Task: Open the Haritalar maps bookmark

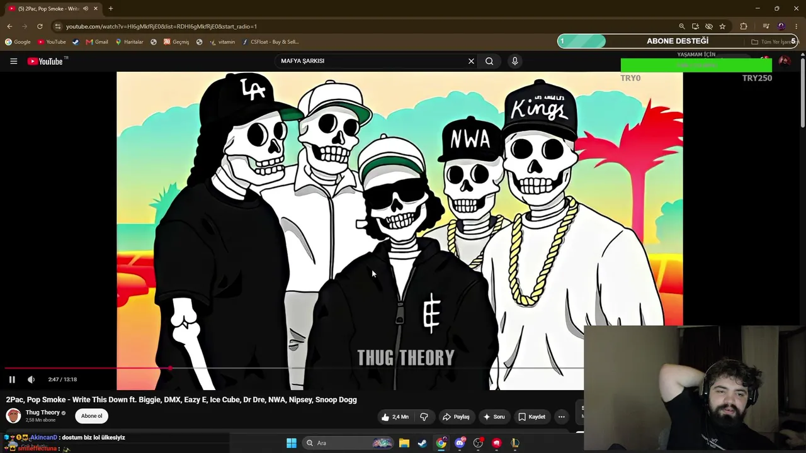Action: click(129, 42)
